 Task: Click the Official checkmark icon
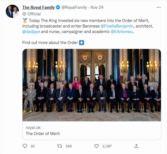[24, 14]
